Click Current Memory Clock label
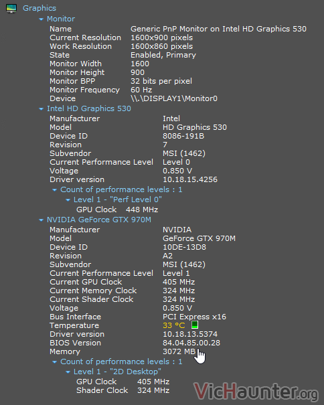The width and height of the screenshot is (324, 405). (93, 291)
